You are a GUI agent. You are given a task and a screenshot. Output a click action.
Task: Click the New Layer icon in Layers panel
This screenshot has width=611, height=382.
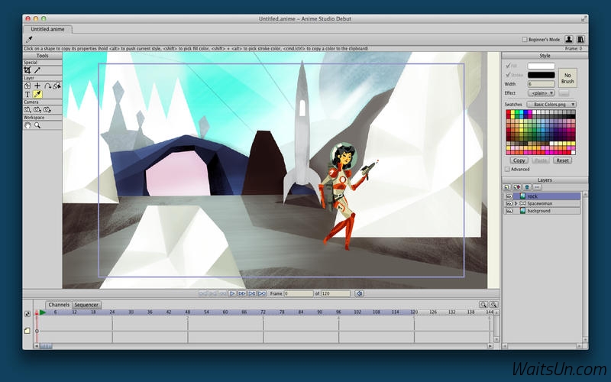point(507,187)
